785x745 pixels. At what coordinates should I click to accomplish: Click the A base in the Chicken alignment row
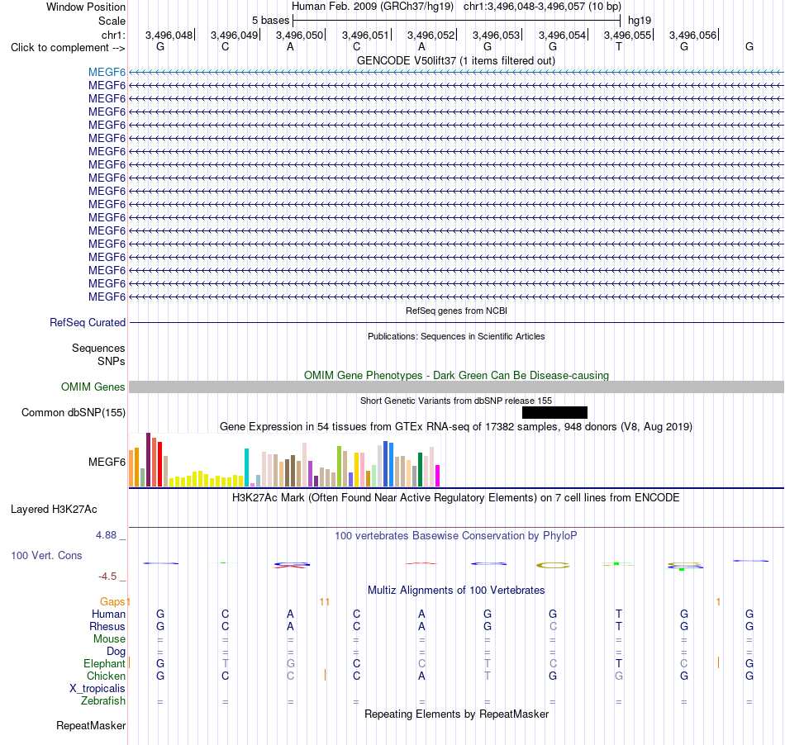[x=421, y=676]
